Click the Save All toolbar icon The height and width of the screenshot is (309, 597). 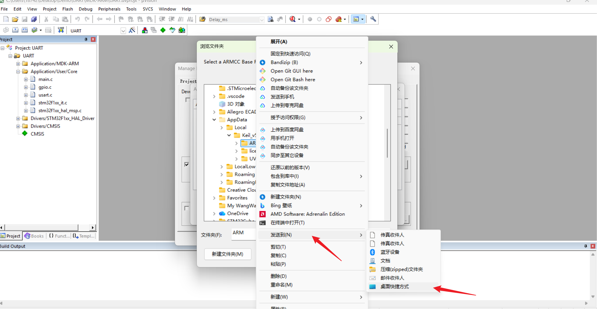point(34,19)
